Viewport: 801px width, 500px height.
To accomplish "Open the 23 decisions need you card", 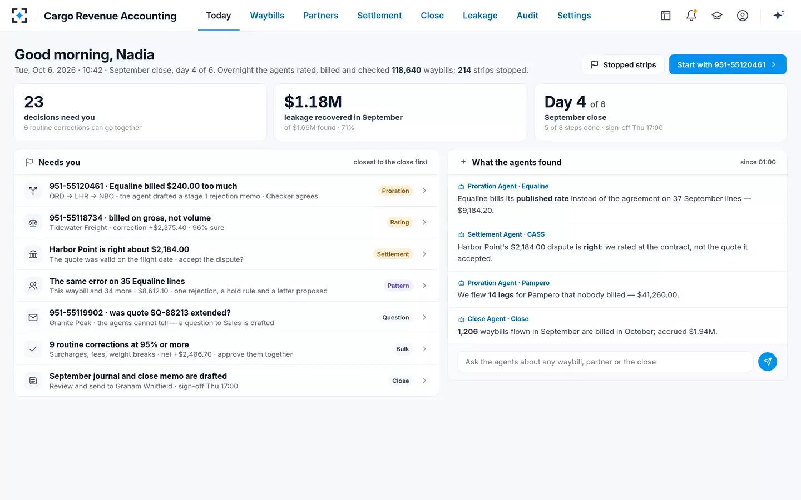I will [x=140, y=112].
